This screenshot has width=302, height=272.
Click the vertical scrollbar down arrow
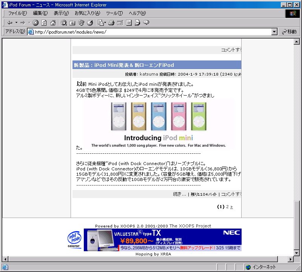click(x=296, y=253)
